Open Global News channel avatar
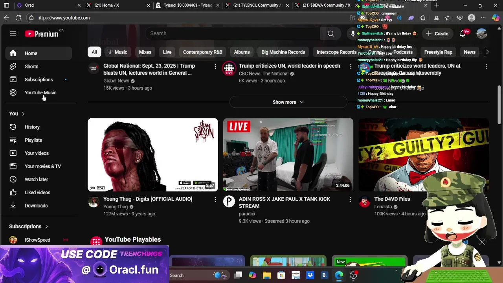Viewport: 503px width, 283px height. [94, 69]
